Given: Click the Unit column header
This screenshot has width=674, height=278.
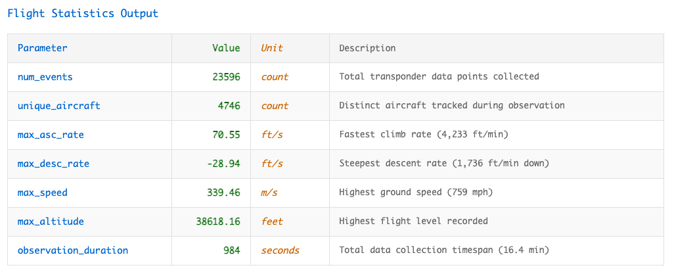Looking at the screenshot, I should [x=272, y=48].
